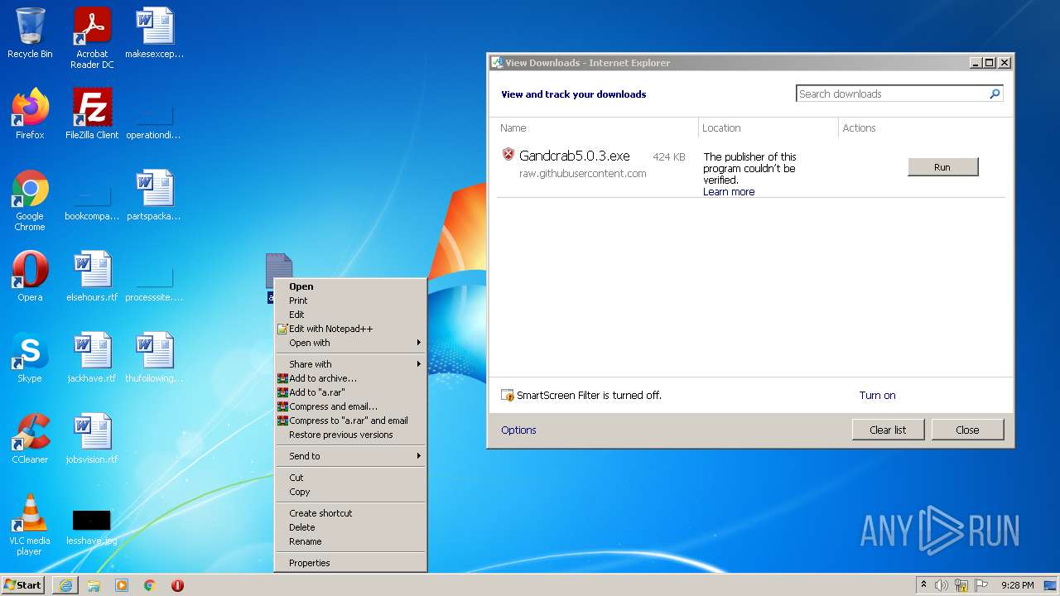Screen dimensions: 1060x596
Task: Open the jackhave.rtf document icon
Action: [92, 358]
